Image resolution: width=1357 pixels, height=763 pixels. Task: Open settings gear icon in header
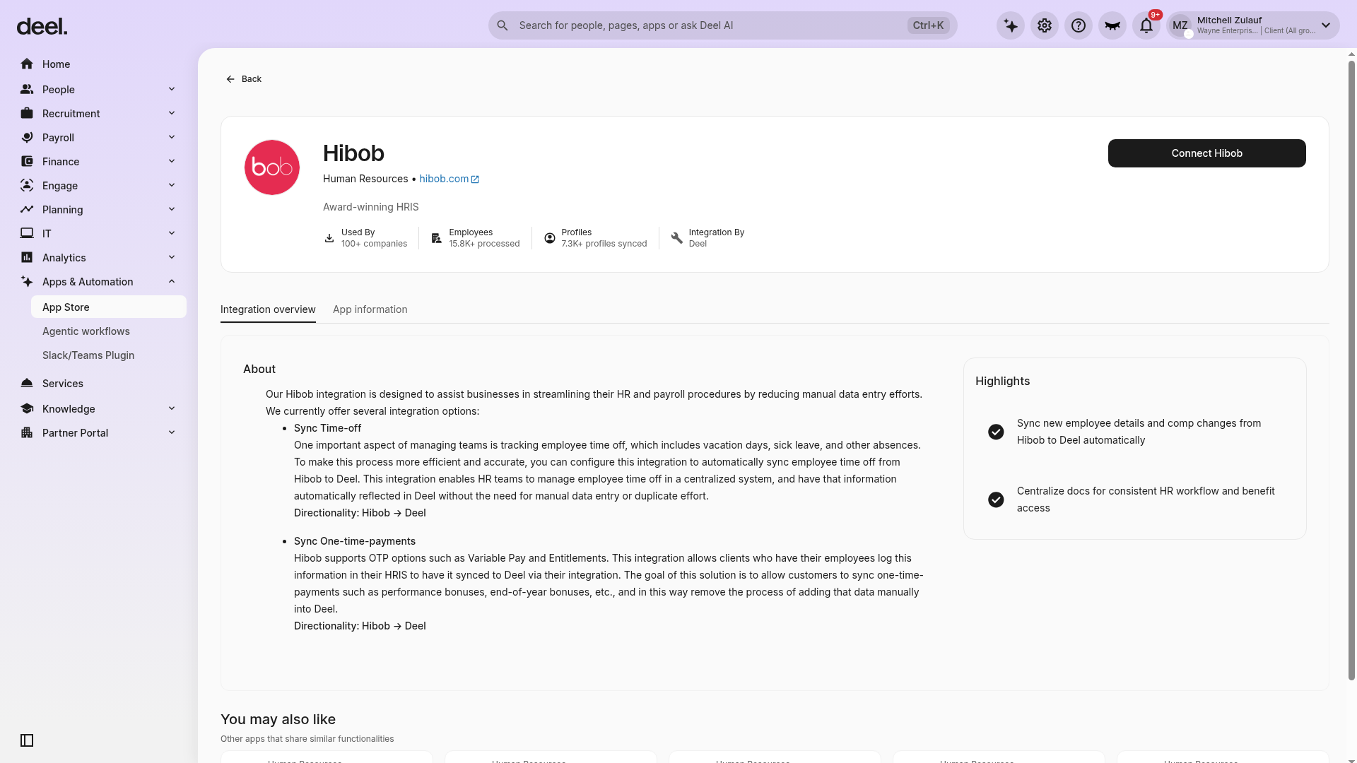pos(1045,25)
